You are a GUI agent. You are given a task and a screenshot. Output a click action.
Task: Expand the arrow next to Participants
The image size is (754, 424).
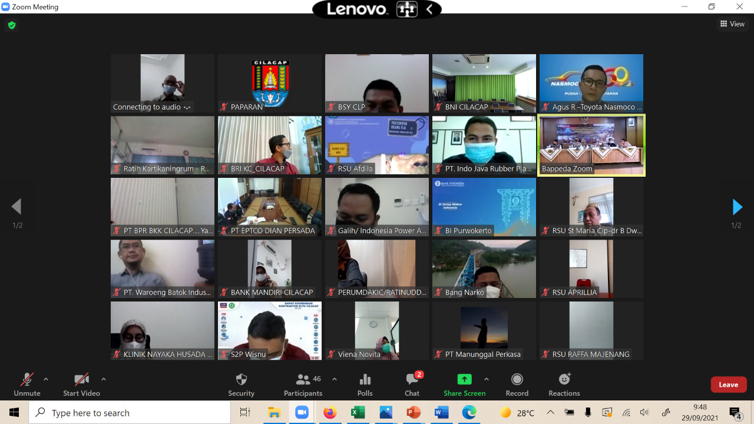click(335, 379)
